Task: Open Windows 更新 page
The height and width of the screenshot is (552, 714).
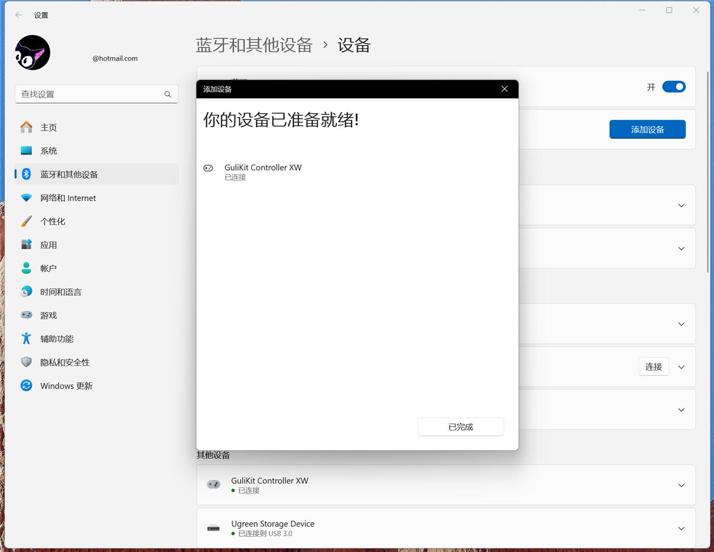Action: [x=97, y=385]
